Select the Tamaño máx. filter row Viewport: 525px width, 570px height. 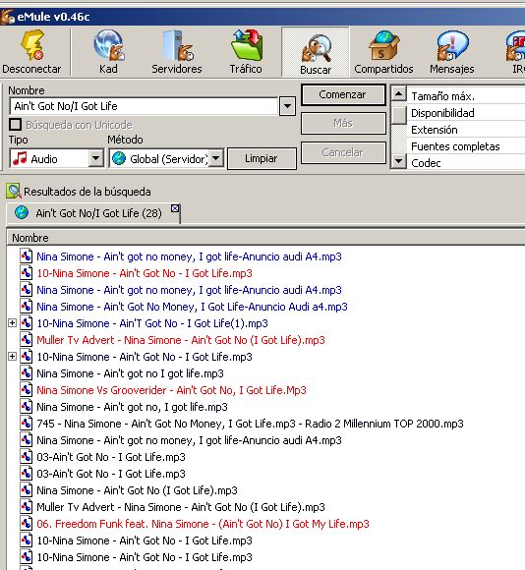tap(465, 96)
